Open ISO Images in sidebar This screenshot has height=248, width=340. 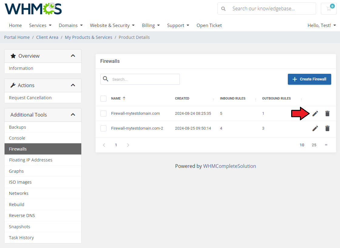pos(43,182)
